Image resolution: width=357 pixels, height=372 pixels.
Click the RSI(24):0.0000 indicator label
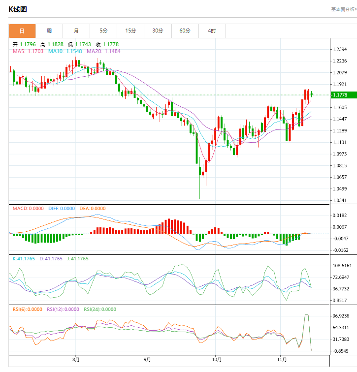click(100, 310)
